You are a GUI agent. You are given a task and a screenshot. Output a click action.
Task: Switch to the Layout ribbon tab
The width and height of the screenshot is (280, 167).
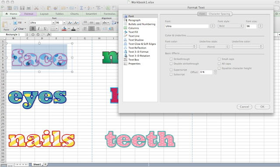(44, 14)
